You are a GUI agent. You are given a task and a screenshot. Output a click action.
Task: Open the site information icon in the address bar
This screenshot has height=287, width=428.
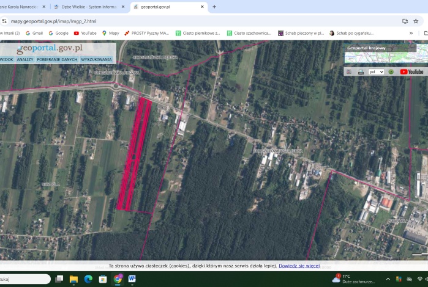tap(4, 21)
